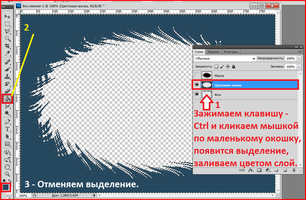Screen dimensions: 306x200
Task: Select the Crop tool
Action: coord(7,46)
